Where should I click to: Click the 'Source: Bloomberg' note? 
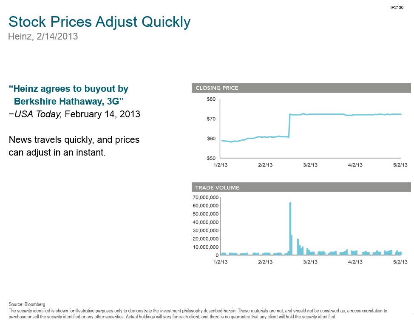click(x=27, y=304)
